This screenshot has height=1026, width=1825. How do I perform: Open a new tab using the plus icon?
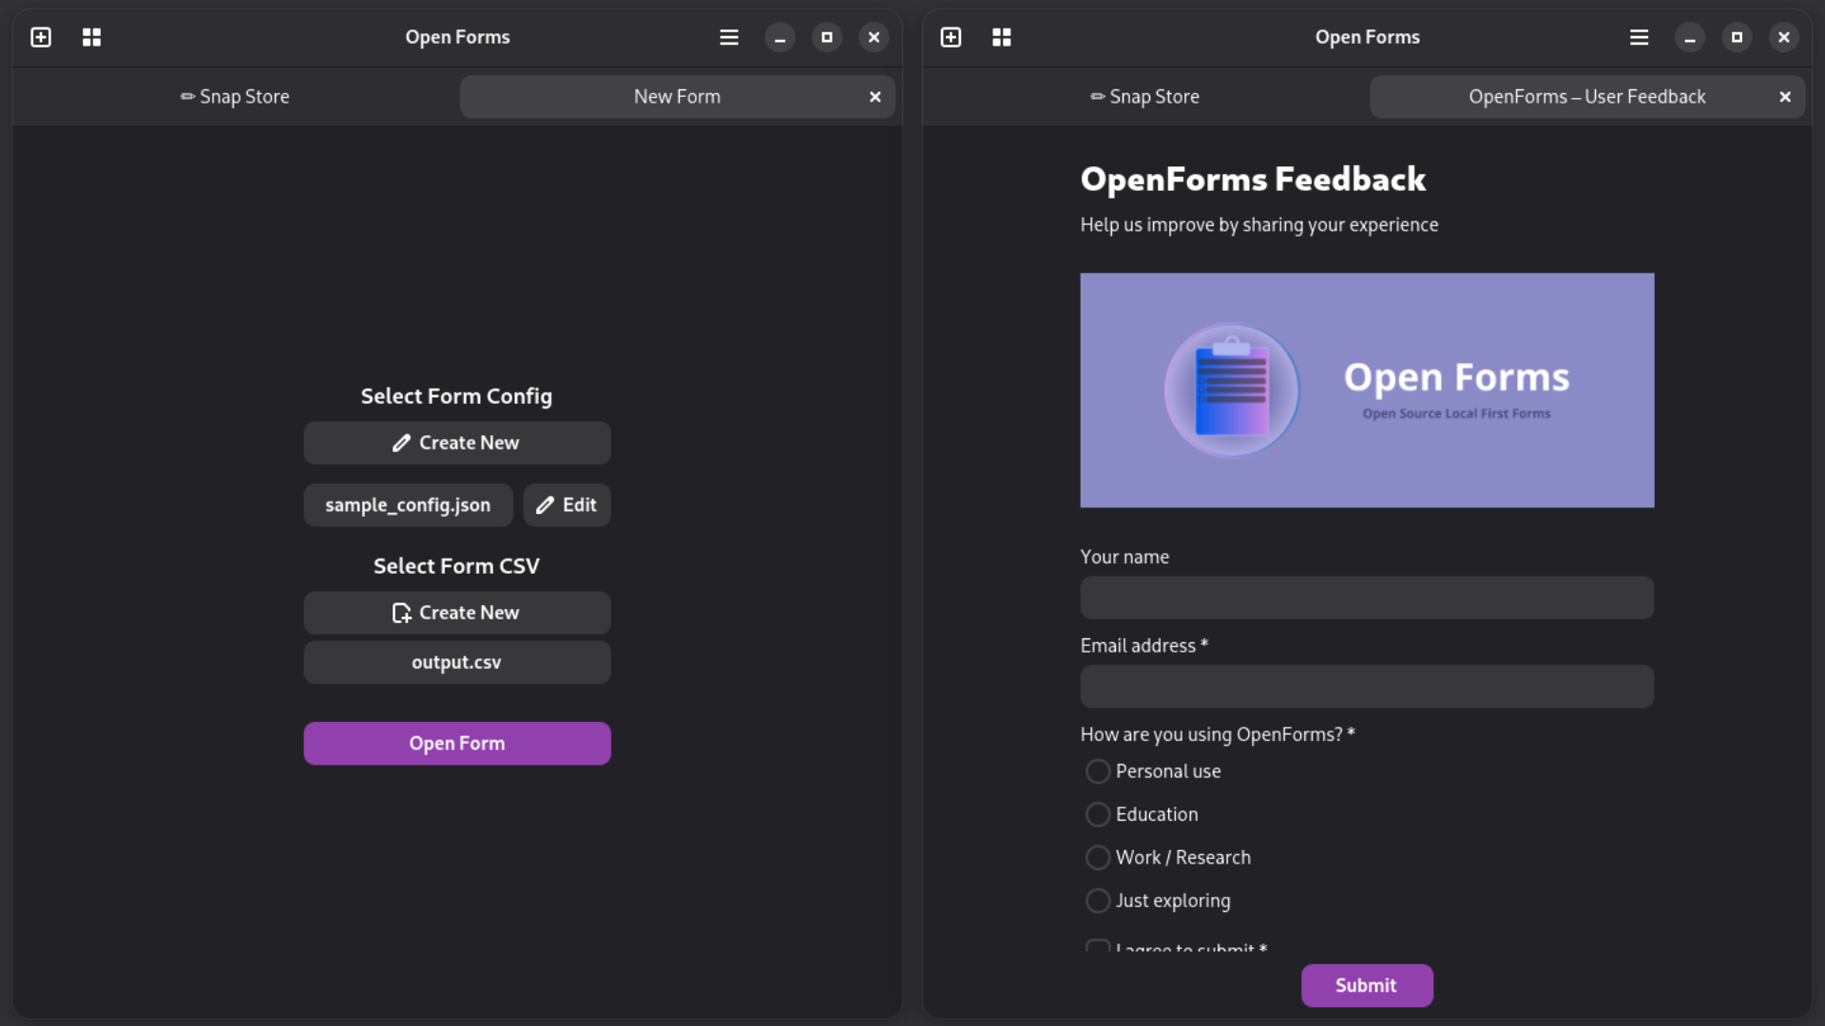click(x=40, y=37)
